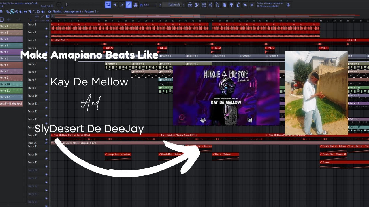Open the Browser tree icon
The width and height of the screenshot is (369, 207).
[217, 5]
